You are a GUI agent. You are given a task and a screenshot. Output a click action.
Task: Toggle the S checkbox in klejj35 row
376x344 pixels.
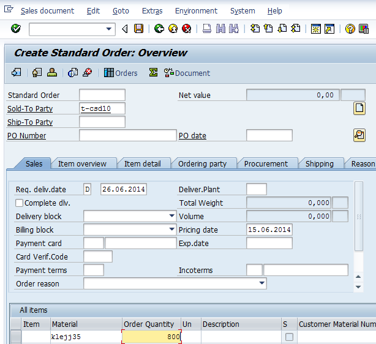(289, 337)
